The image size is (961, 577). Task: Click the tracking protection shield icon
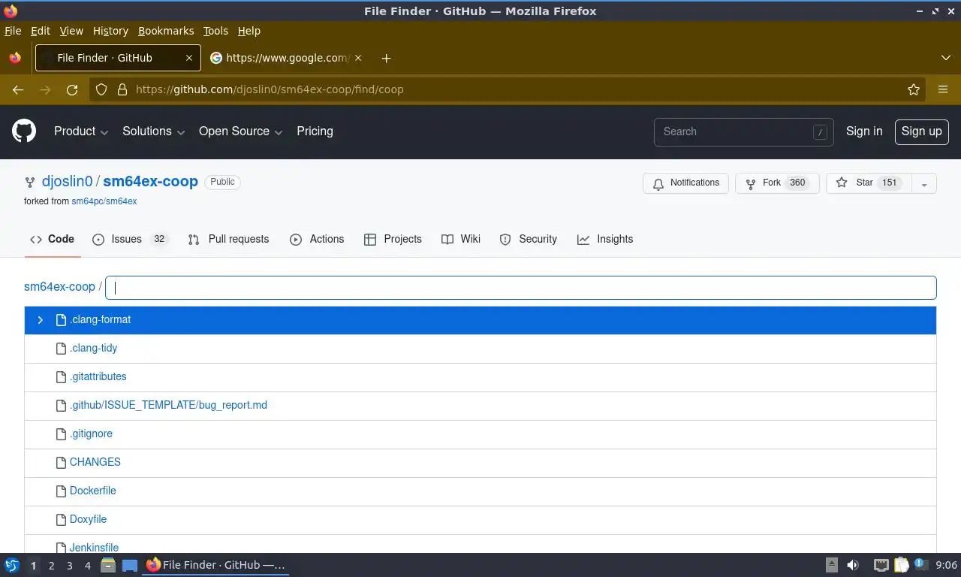102,89
